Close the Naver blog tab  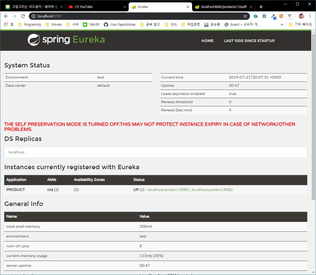pyautogui.click(x=62, y=7)
